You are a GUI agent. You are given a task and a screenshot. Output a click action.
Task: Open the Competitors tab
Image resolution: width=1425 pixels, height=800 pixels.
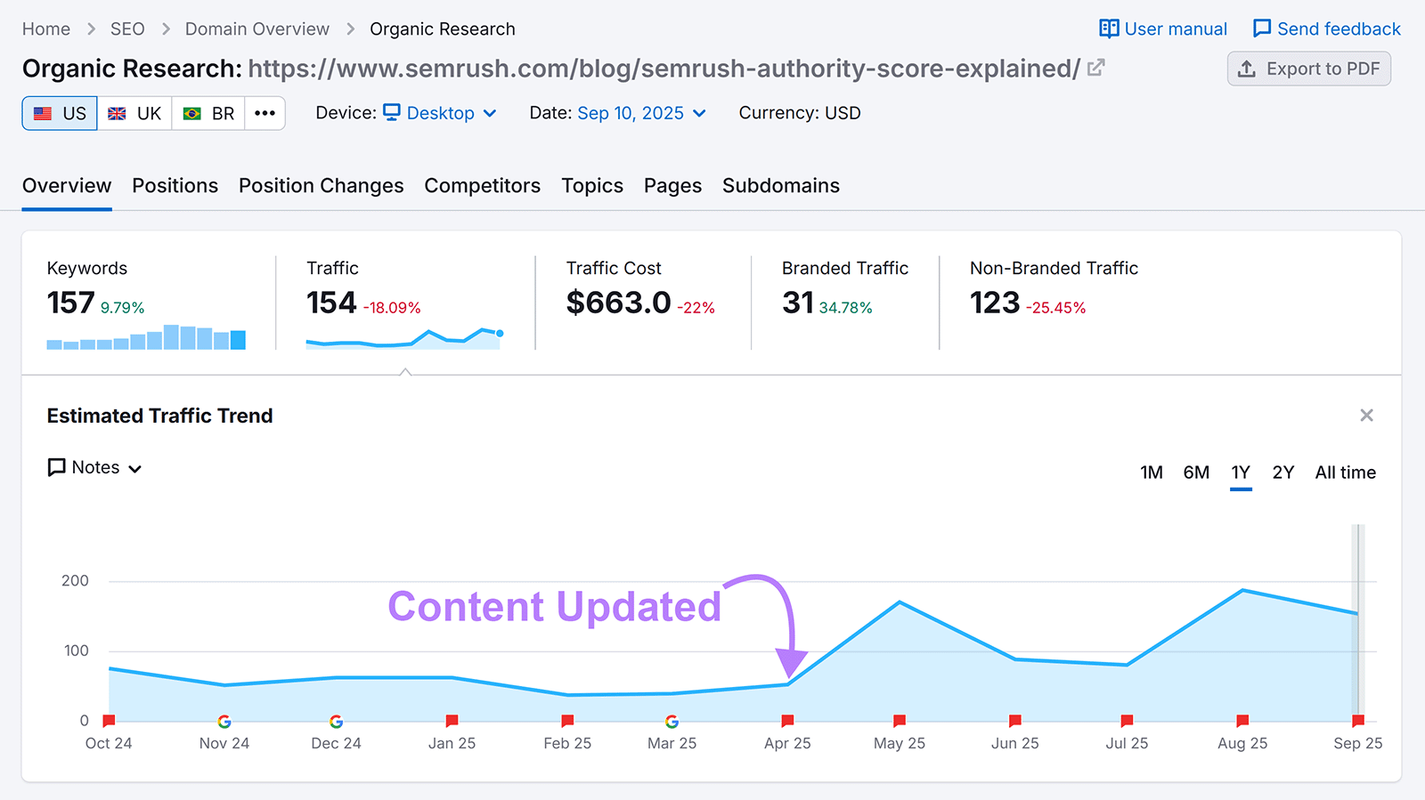482,185
